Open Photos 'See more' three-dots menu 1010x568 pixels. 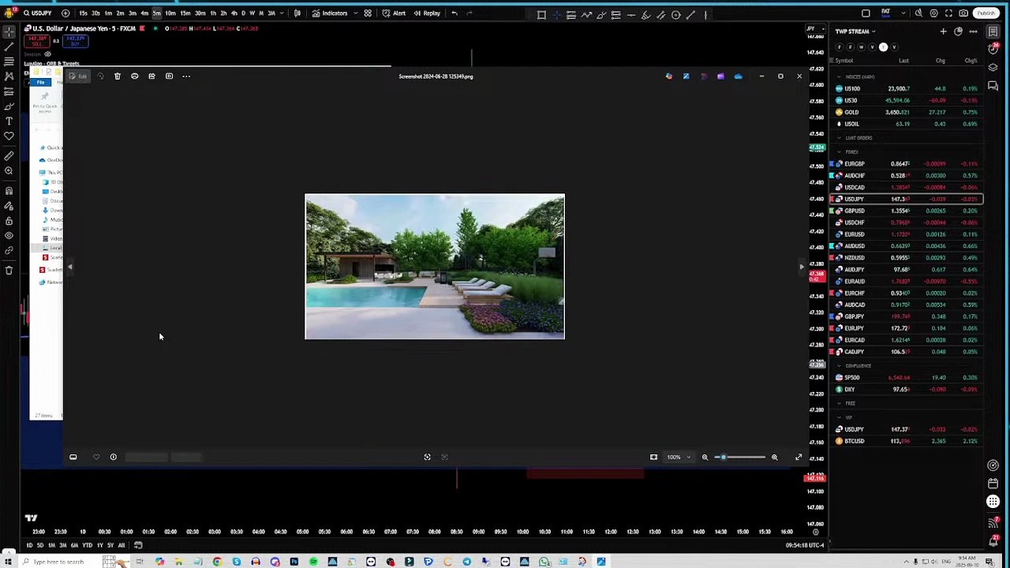point(186,77)
